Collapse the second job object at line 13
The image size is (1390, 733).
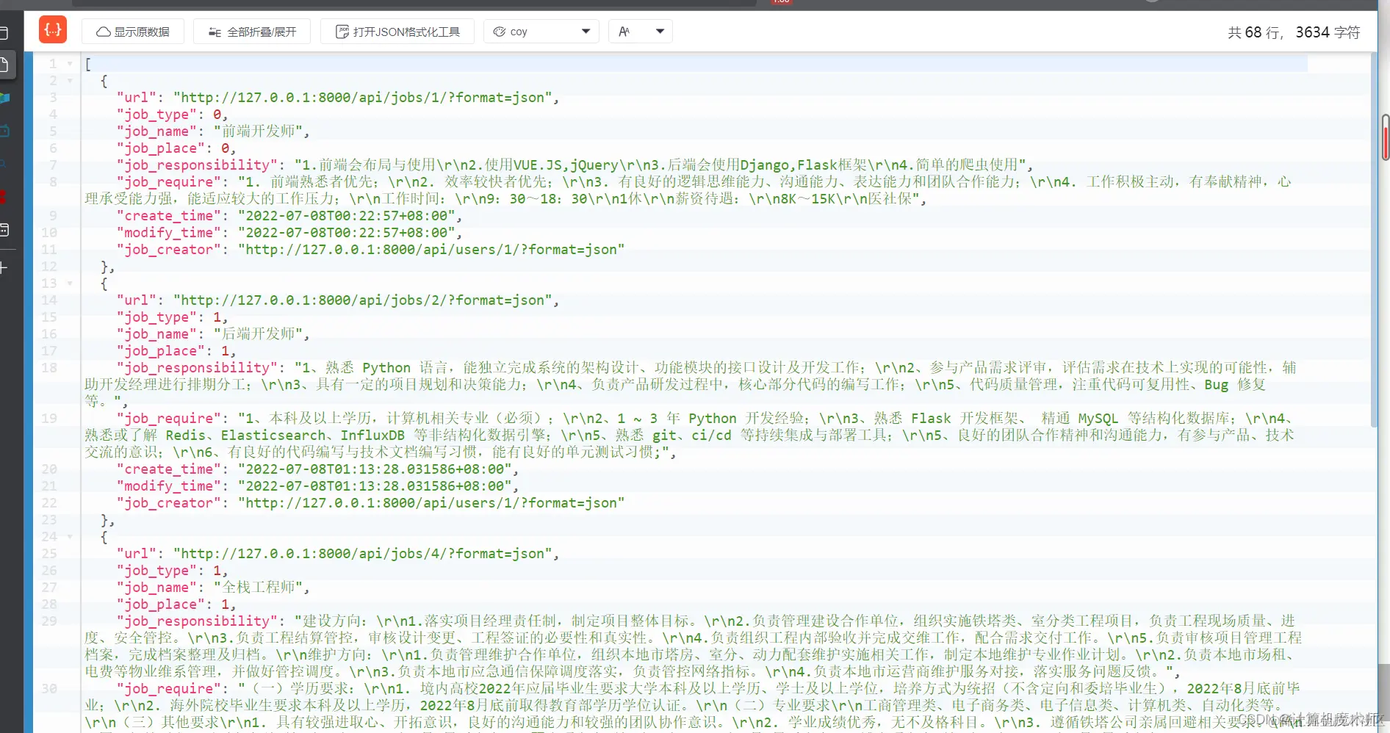70,284
